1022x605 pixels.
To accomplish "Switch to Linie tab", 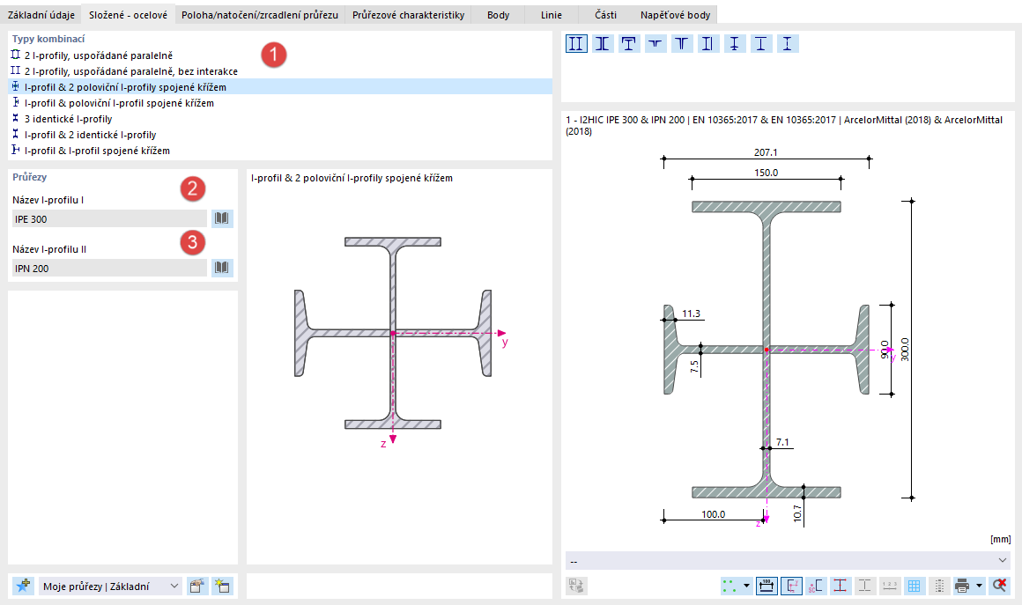I will (552, 14).
